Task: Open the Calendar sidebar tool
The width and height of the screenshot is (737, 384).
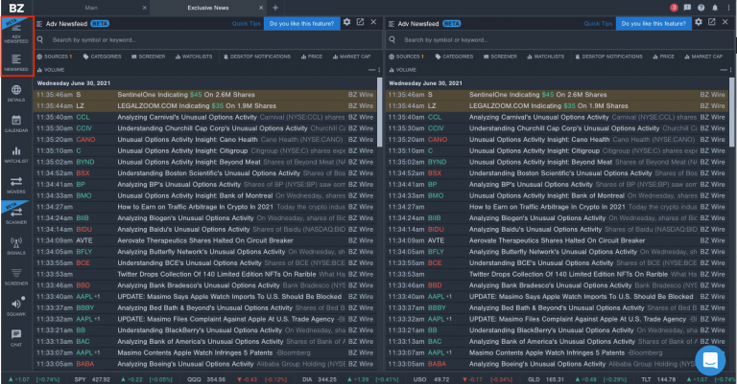Action: 16,124
